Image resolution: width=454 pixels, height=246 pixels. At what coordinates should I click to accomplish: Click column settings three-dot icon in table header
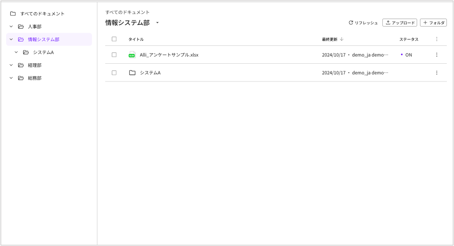pyautogui.click(x=437, y=39)
